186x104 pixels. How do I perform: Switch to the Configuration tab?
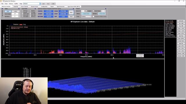click(44, 7)
